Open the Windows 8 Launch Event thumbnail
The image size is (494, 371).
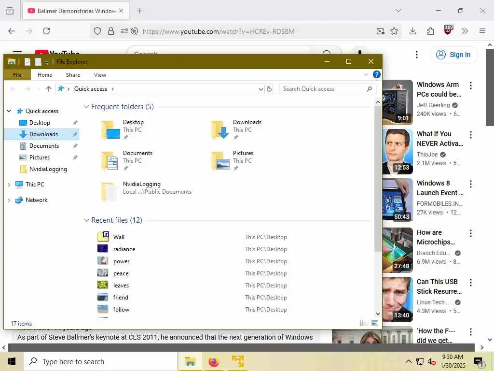point(398,200)
